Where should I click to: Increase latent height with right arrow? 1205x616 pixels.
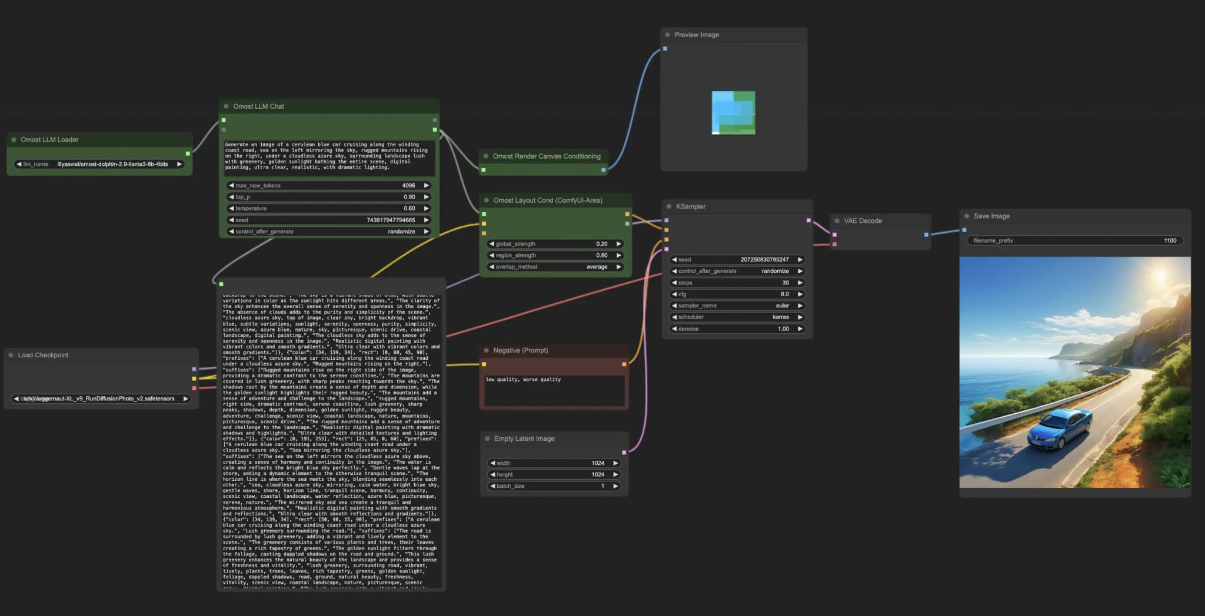click(x=615, y=474)
